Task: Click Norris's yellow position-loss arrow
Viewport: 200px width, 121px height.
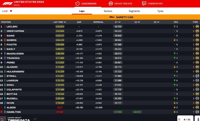Action: (x=175, y=40)
